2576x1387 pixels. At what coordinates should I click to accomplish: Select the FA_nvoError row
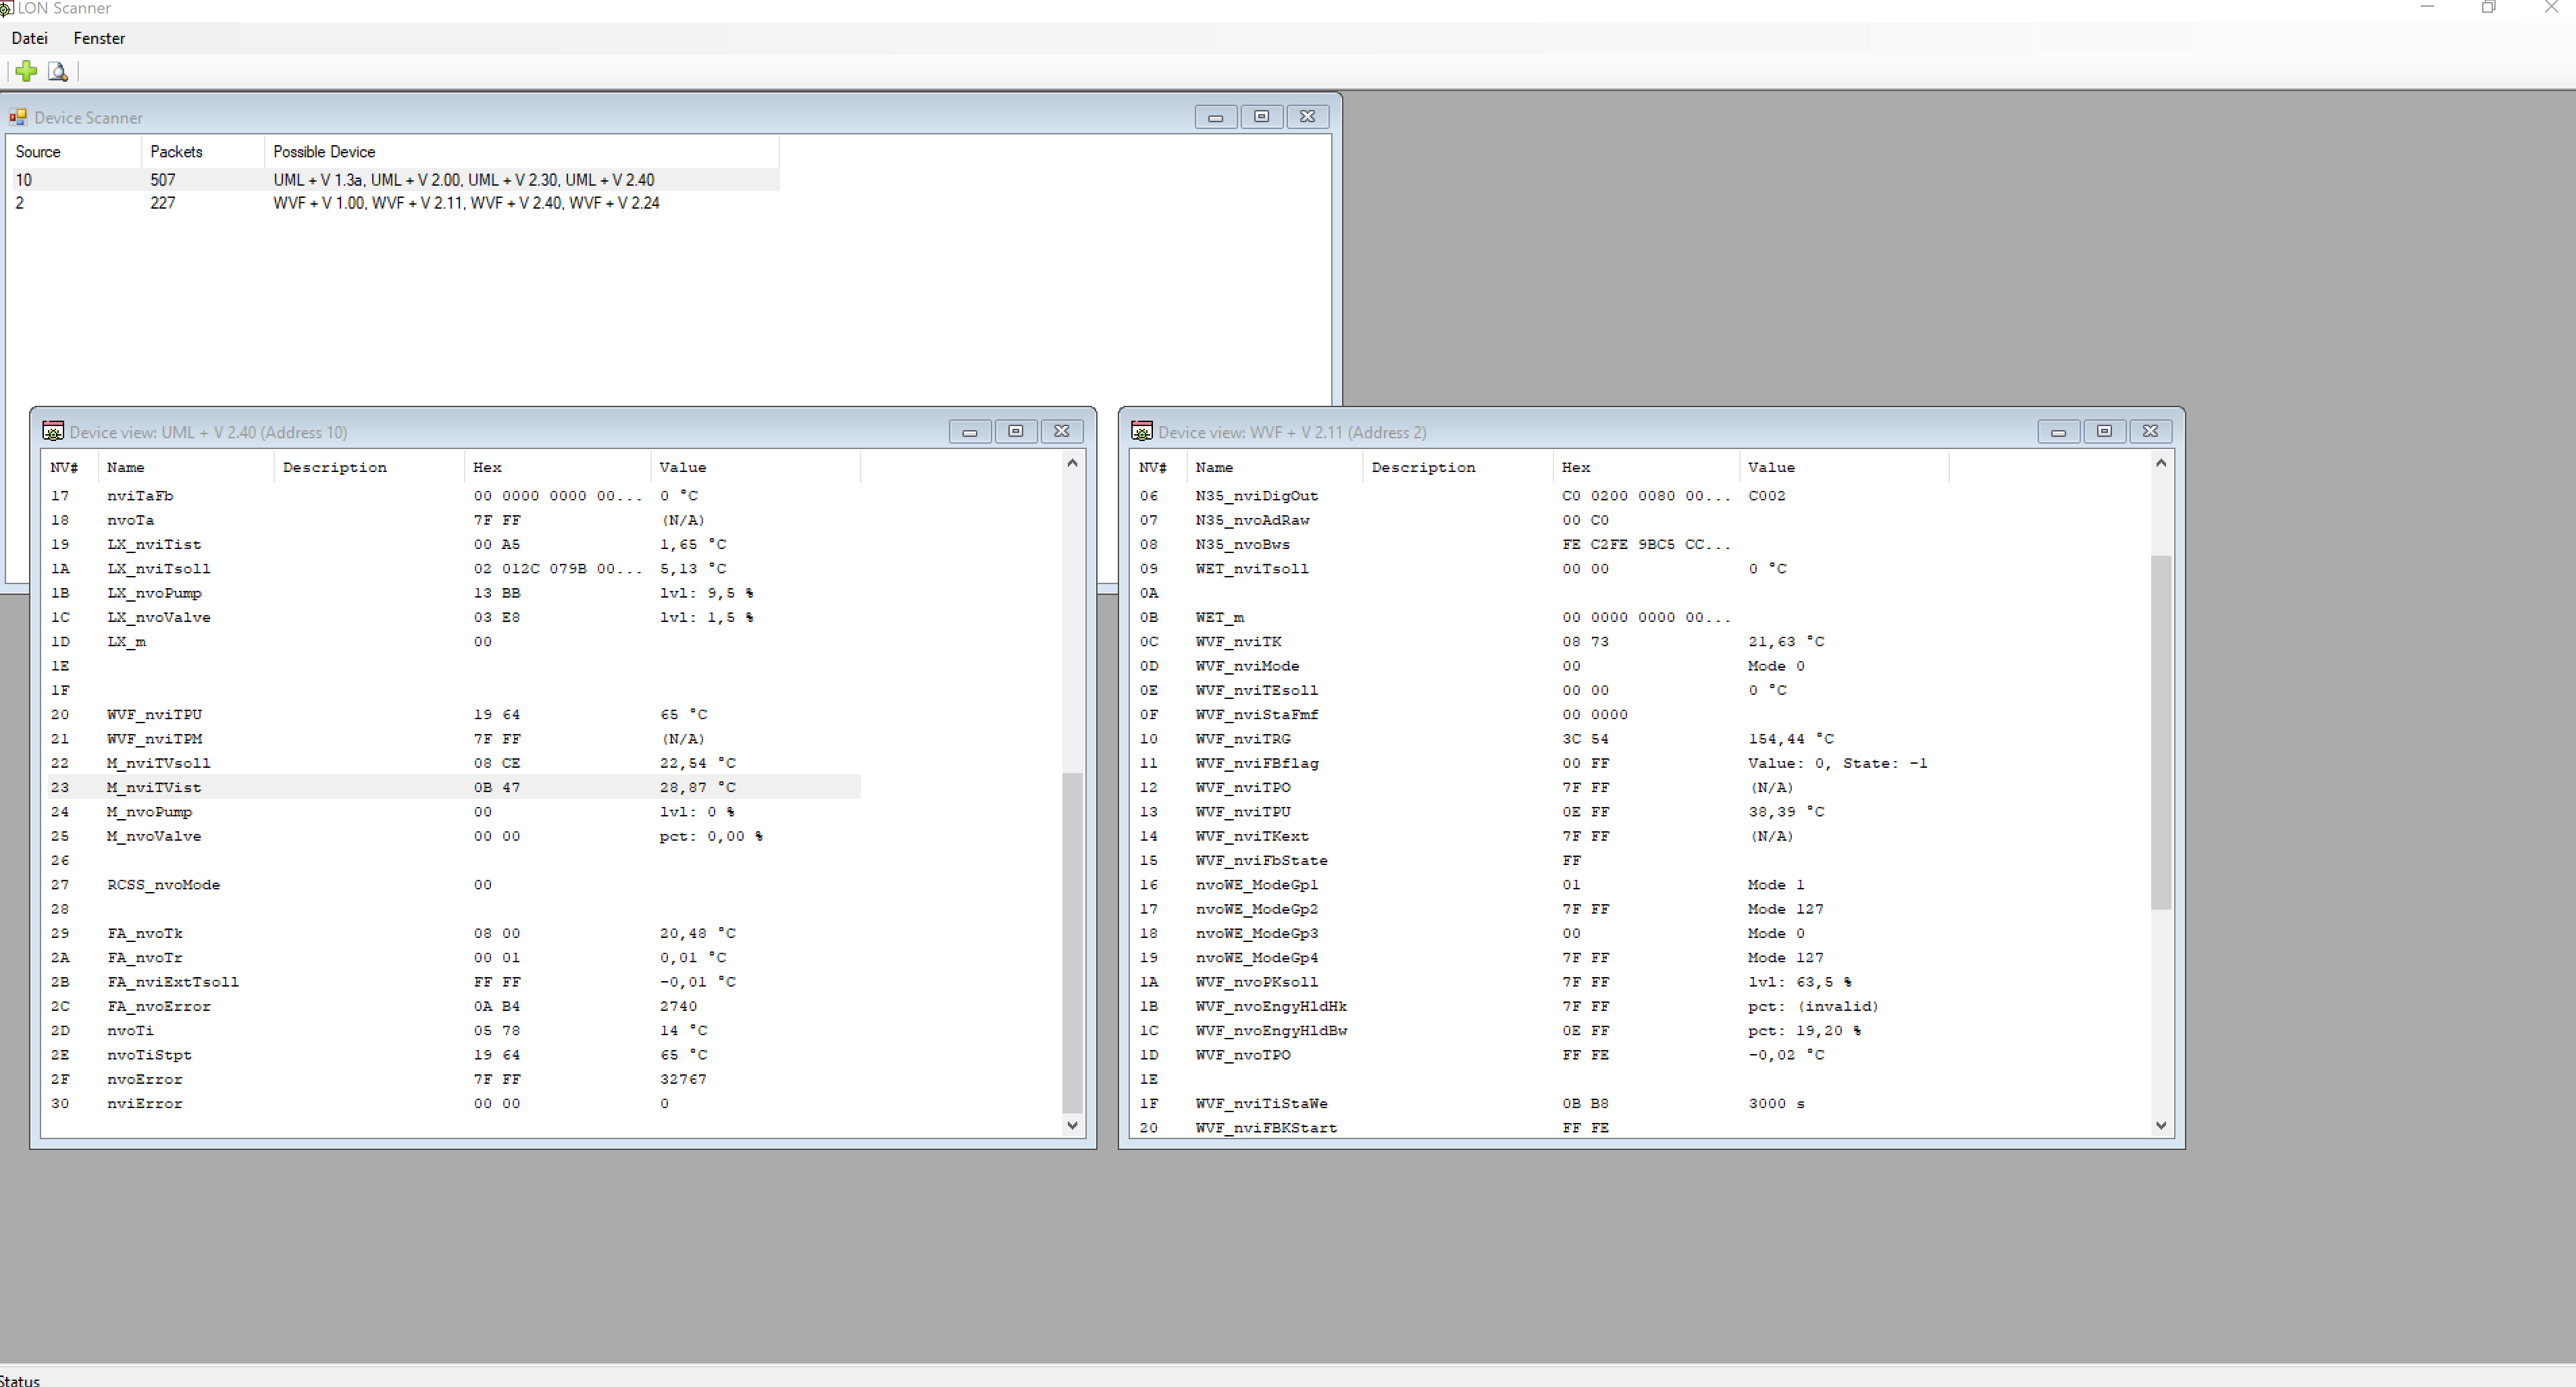(454, 1006)
